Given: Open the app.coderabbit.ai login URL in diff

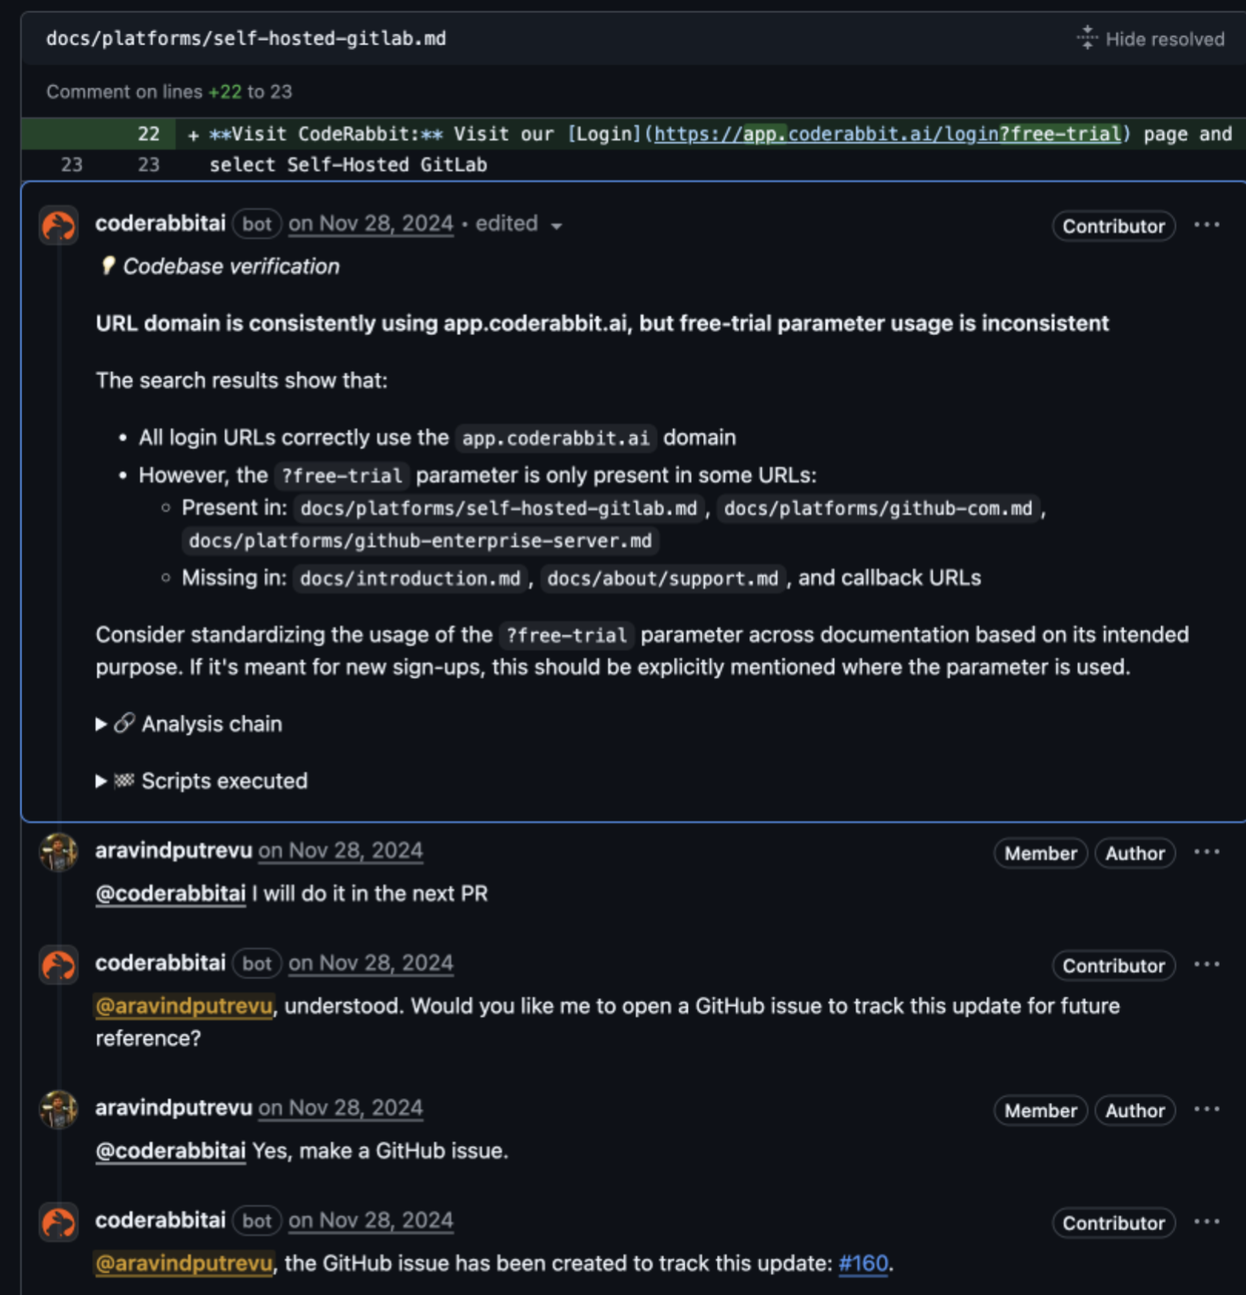Looking at the screenshot, I should click(887, 134).
